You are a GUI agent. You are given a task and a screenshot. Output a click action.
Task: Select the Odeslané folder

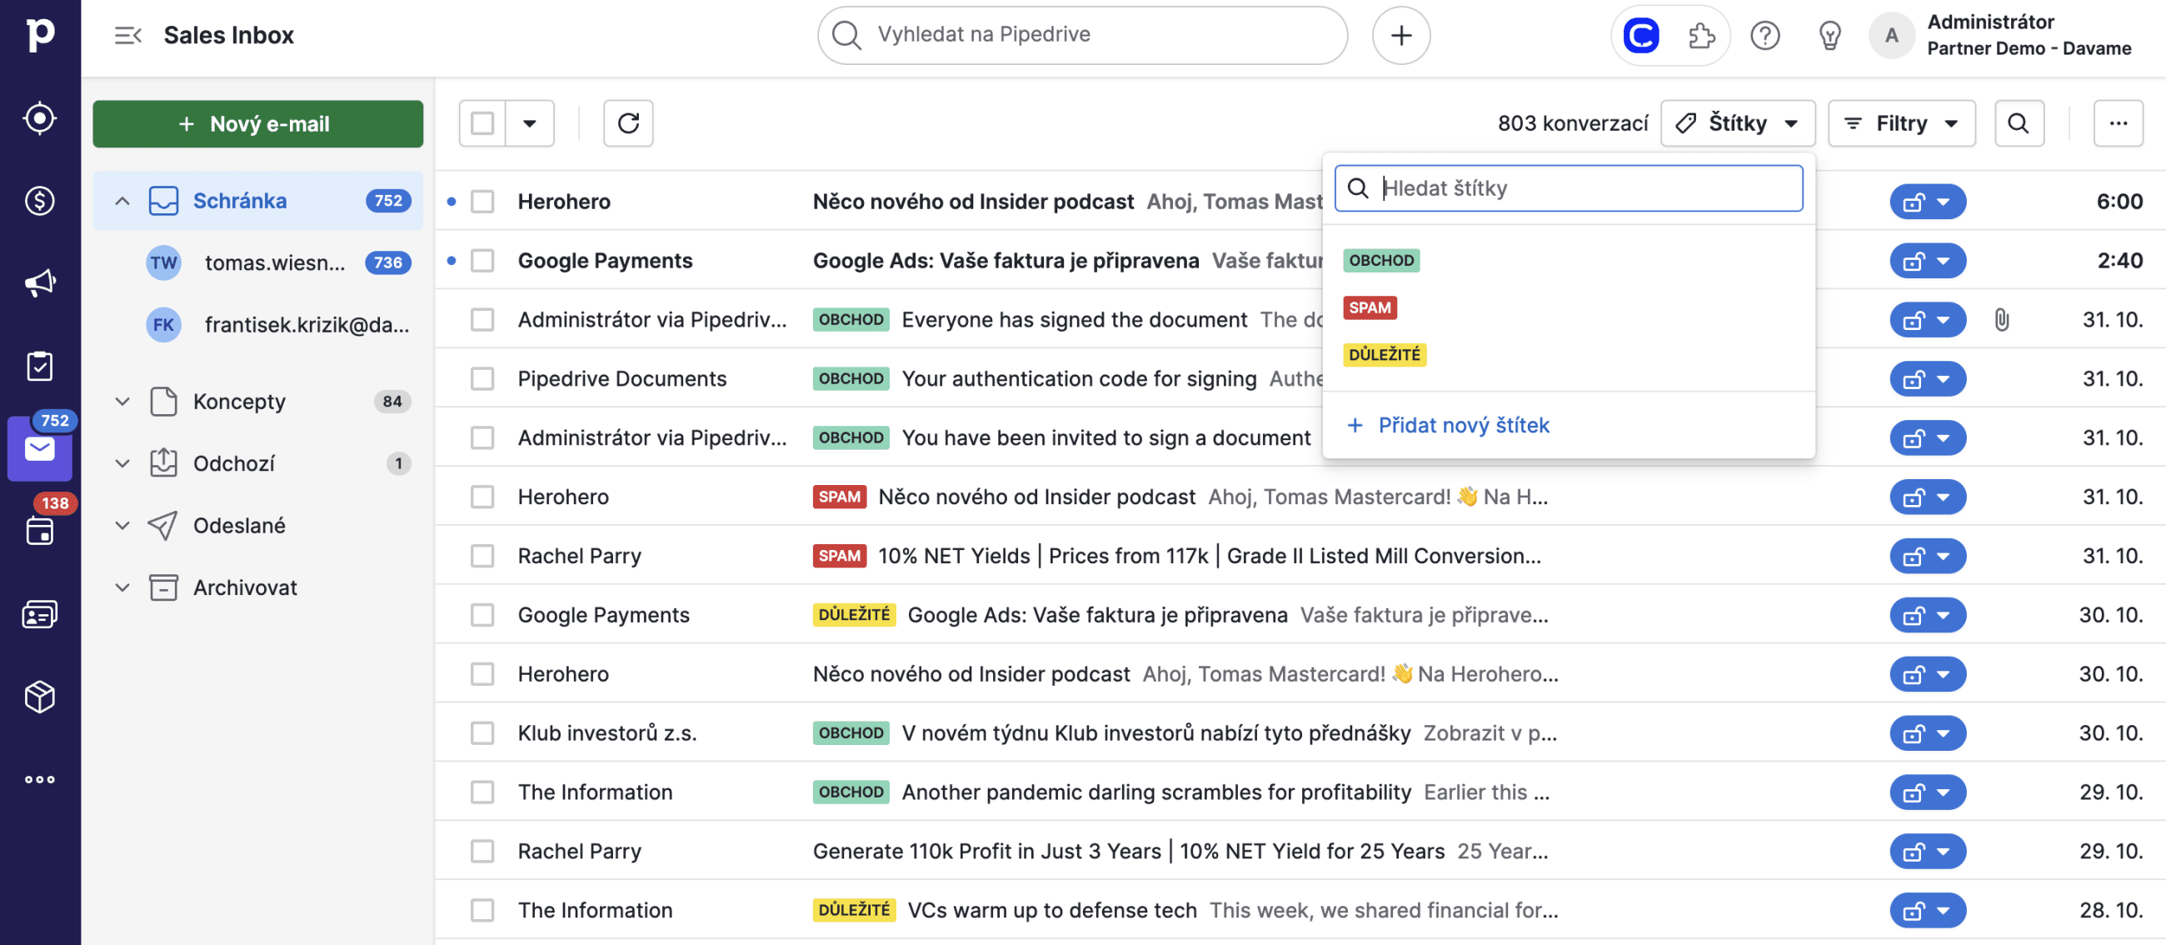coord(239,526)
